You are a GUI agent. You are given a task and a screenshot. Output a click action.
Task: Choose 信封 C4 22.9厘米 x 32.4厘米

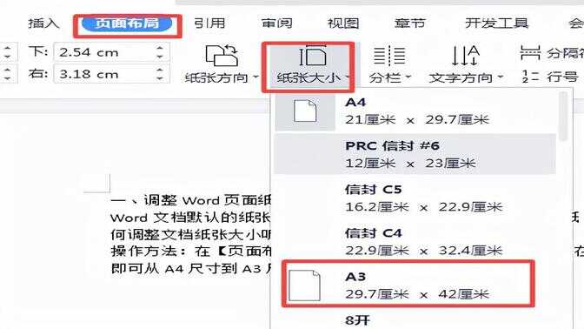(415, 242)
